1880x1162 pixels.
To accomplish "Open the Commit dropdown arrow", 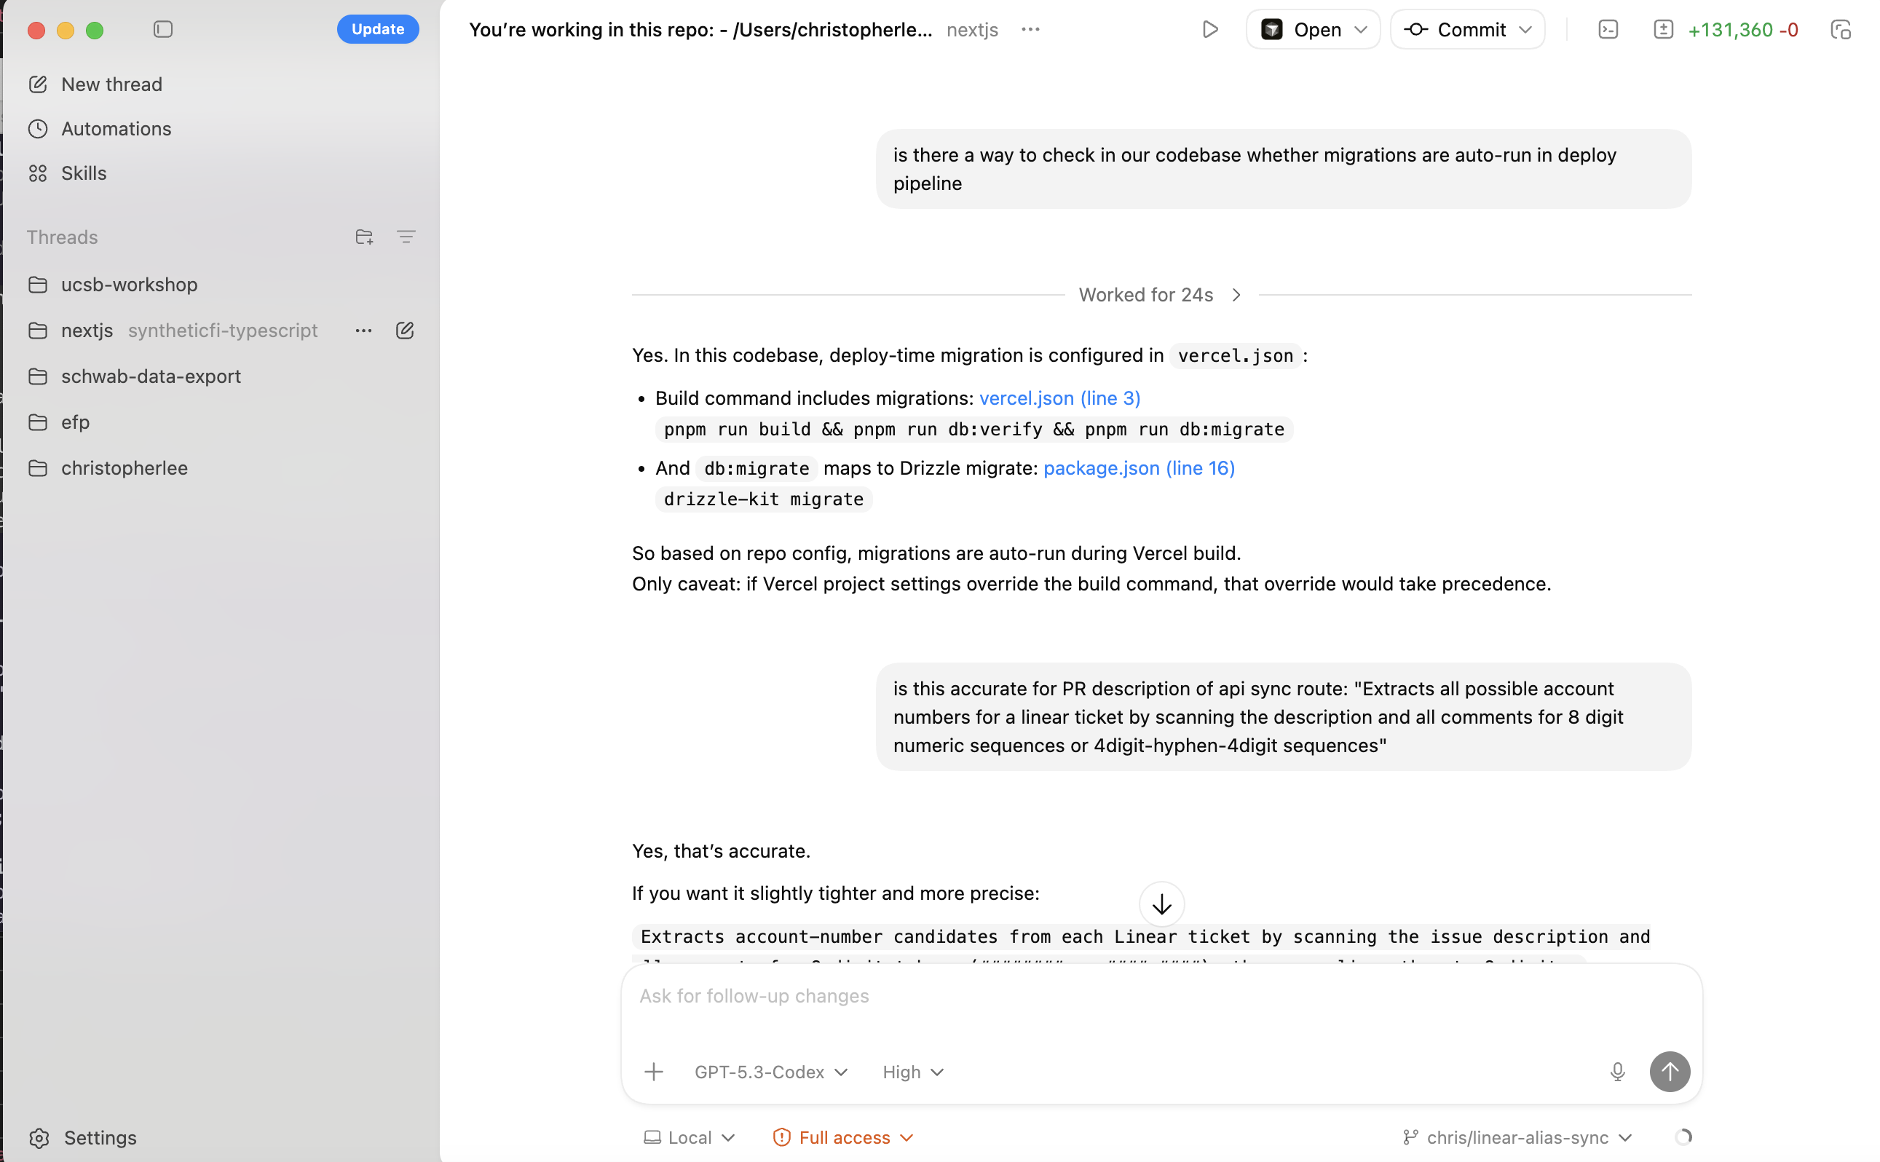I will 1525,29.
